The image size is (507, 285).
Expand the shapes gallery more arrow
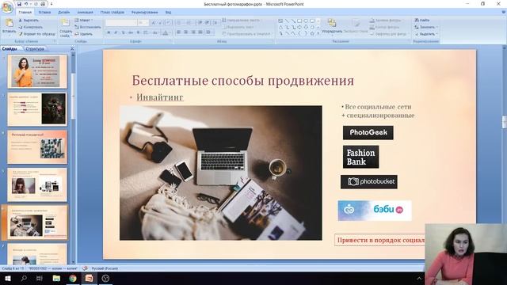pos(318,33)
